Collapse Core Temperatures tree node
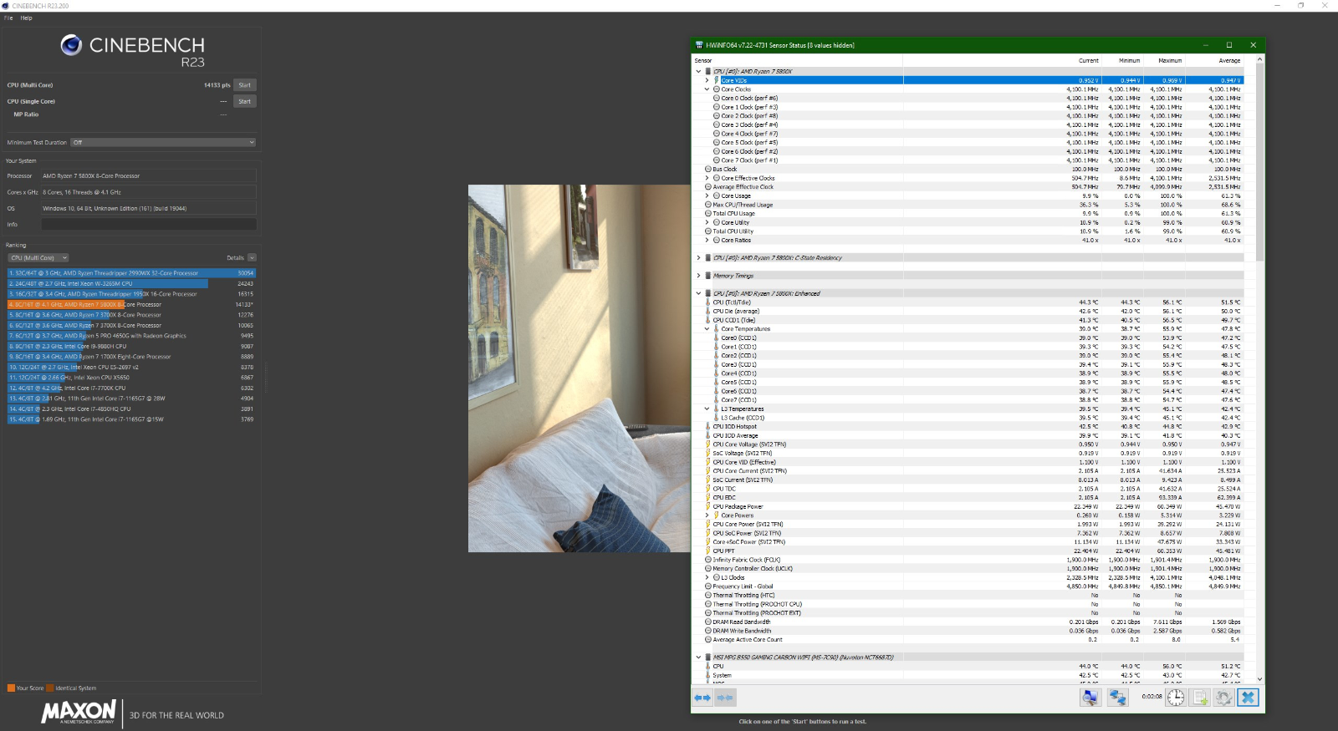The image size is (1338, 731). 707,329
